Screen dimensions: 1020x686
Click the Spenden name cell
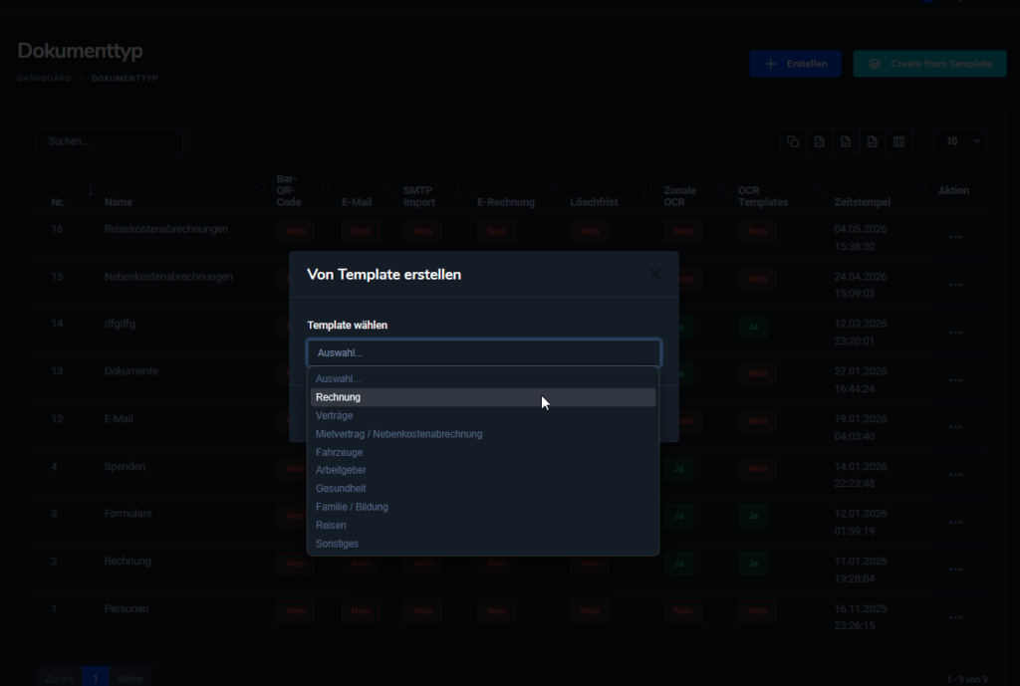(x=125, y=466)
